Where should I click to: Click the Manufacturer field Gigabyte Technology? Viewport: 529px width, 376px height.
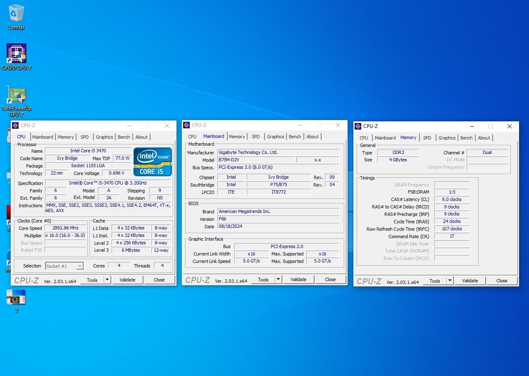click(279, 153)
